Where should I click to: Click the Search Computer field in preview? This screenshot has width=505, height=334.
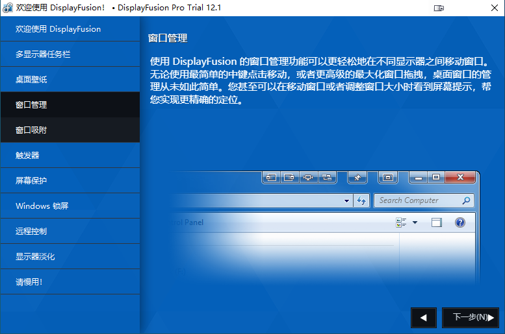424,200
